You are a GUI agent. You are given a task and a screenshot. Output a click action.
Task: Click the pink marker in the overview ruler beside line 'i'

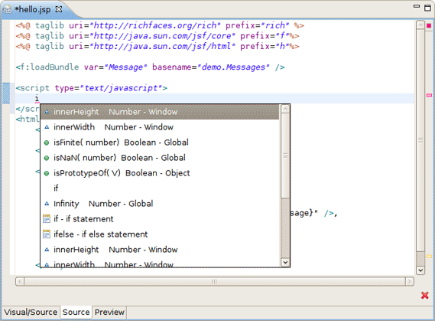[x=429, y=95]
